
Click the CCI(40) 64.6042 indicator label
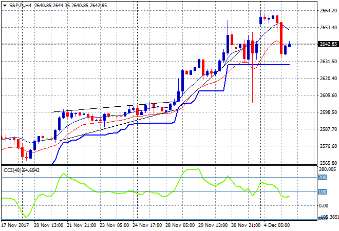[22, 170]
